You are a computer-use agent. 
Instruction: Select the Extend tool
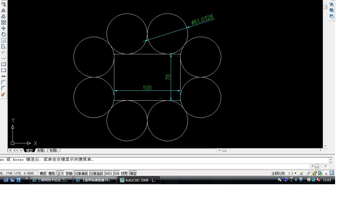pos(4,58)
